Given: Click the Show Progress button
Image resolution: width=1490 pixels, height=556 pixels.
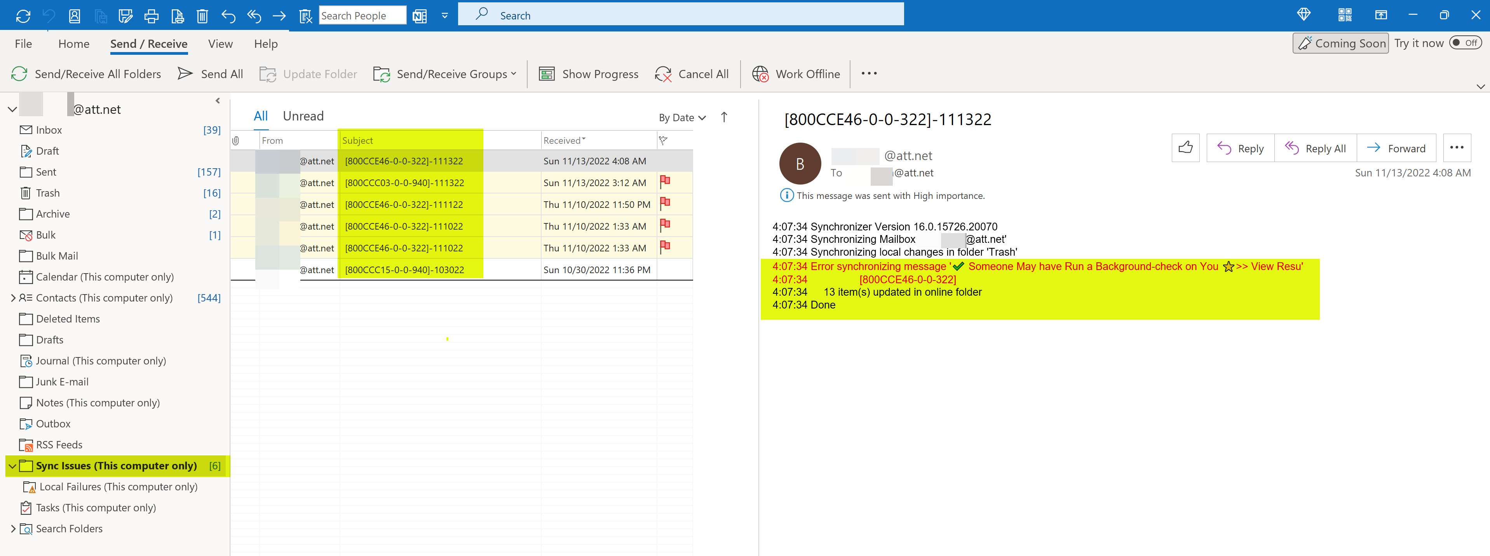Looking at the screenshot, I should point(589,73).
